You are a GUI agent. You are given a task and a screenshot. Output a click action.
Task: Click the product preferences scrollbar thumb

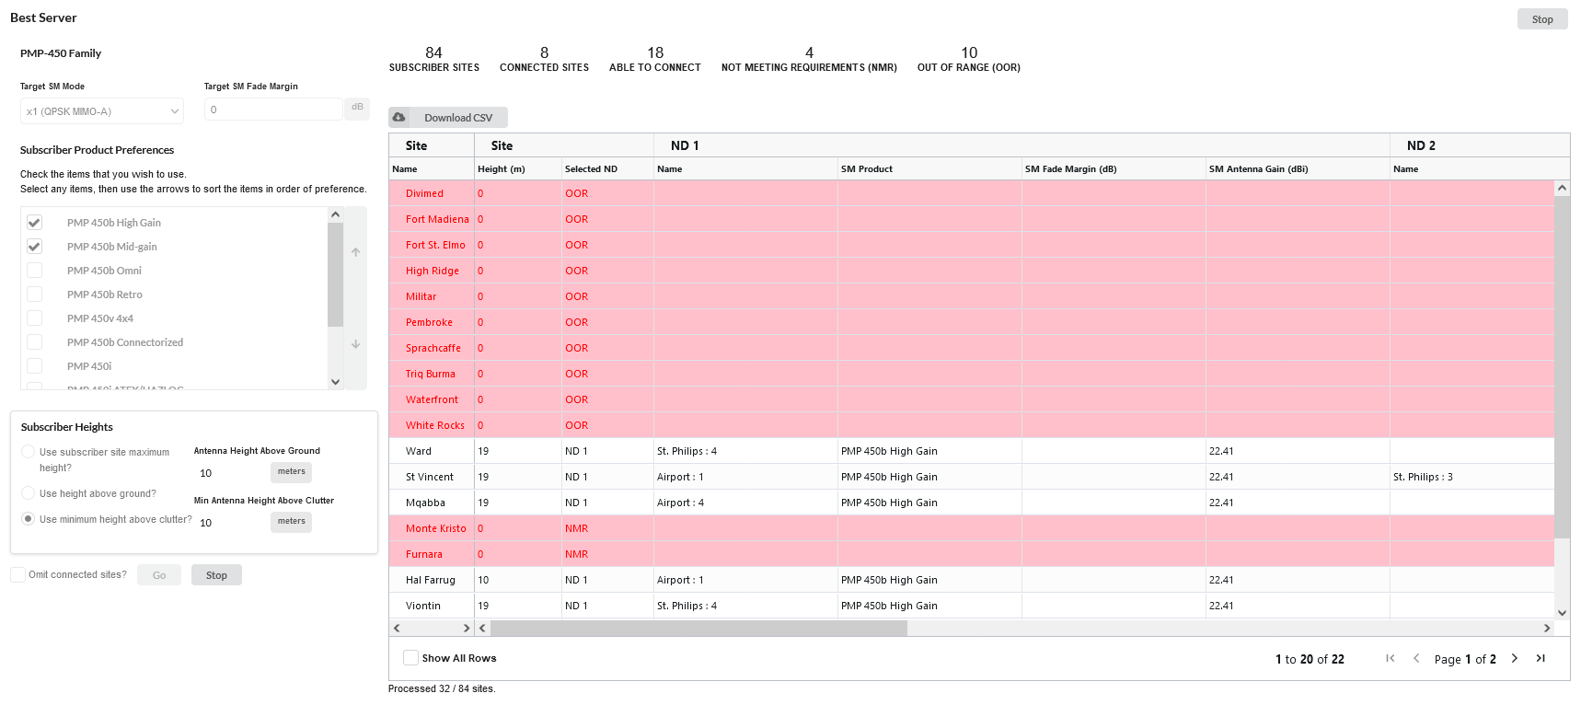pyautogui.click(x=335, y=275)
